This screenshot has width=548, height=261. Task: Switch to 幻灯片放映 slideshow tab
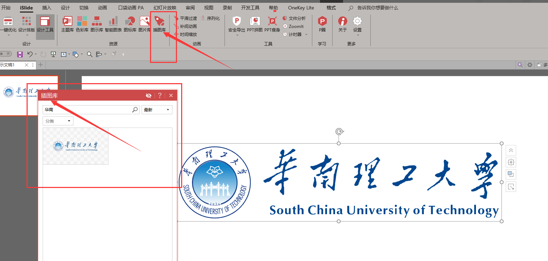(x=165, y=8)
